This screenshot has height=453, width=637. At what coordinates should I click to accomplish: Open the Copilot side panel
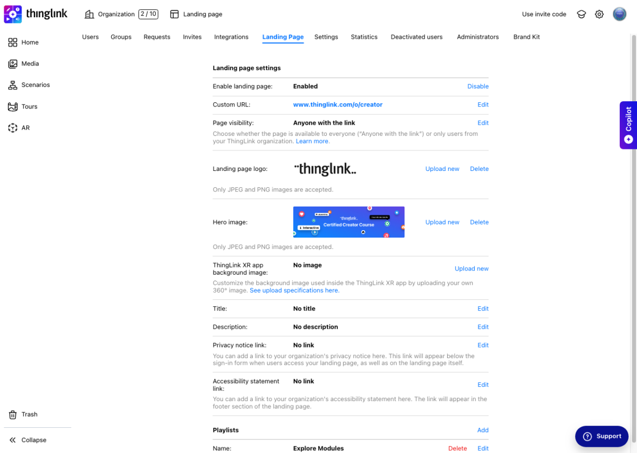coord(628,125)
